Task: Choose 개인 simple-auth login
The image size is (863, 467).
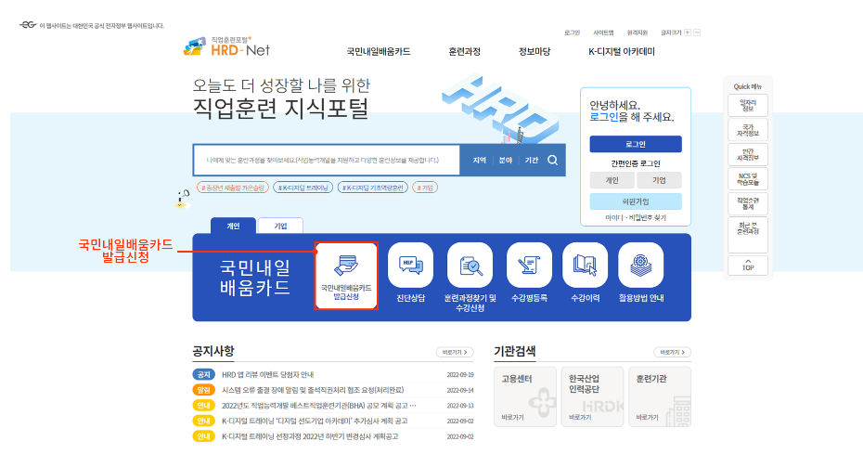Action: click(612, 180)
